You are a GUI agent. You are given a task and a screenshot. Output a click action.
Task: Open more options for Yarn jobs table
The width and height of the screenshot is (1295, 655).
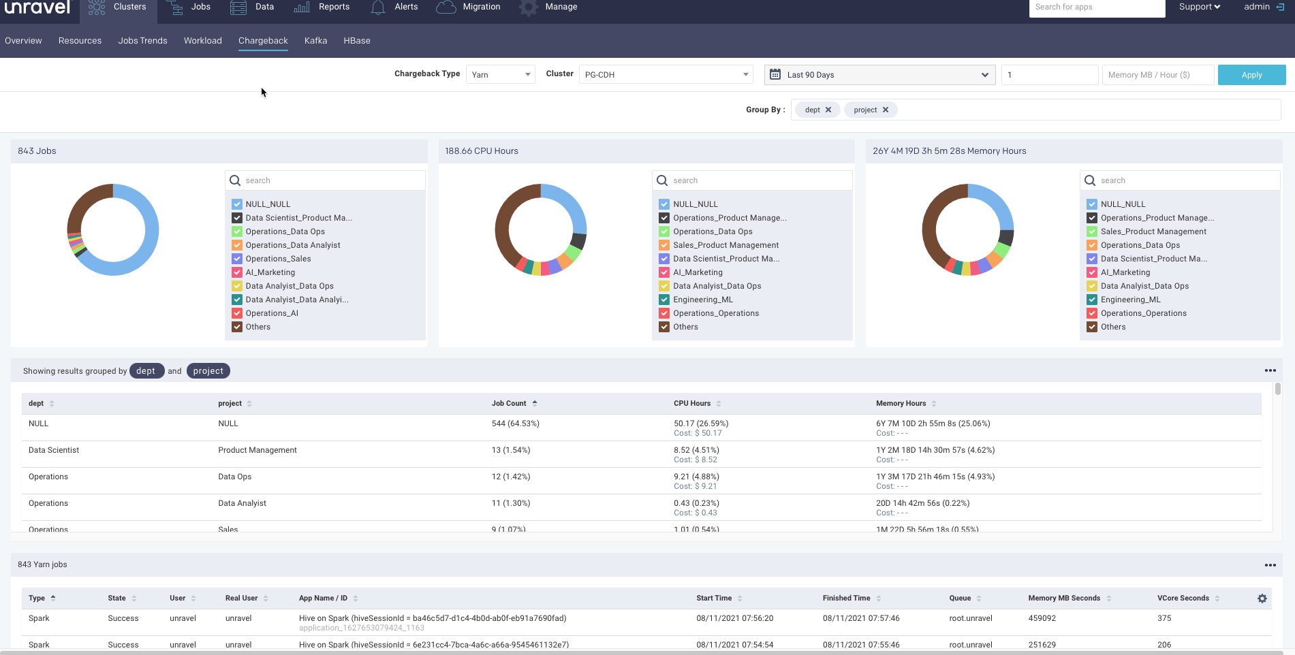(x=1270, y=565)
